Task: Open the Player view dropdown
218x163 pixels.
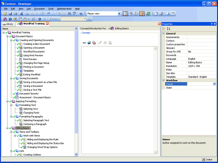Action: coord(119,14)
